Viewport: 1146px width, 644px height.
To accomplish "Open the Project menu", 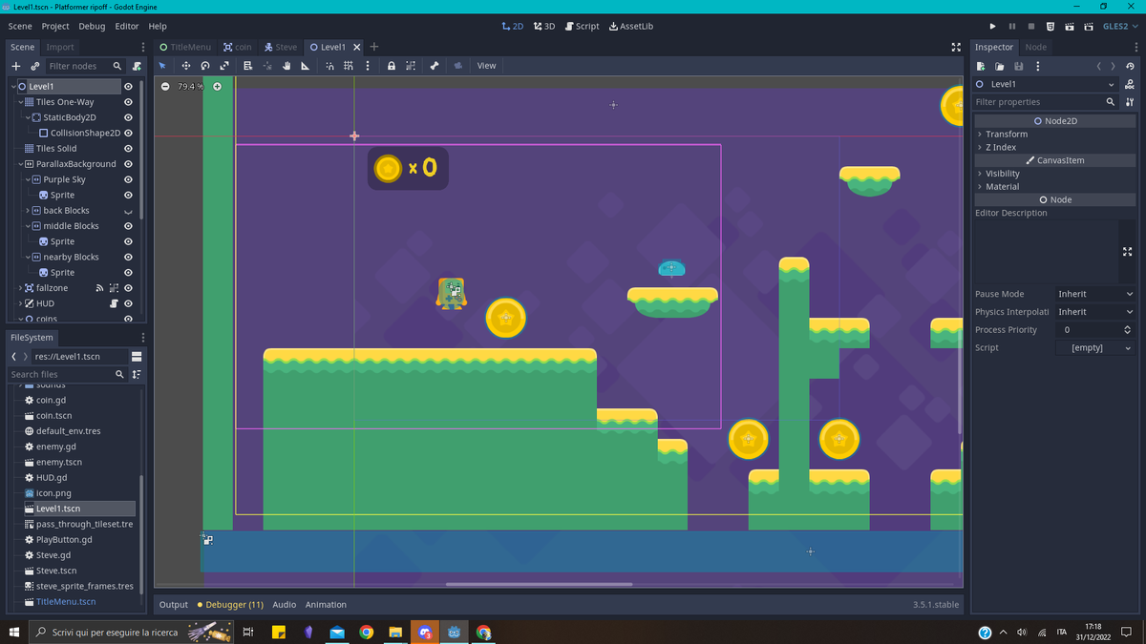I will (x=55, y=26).
